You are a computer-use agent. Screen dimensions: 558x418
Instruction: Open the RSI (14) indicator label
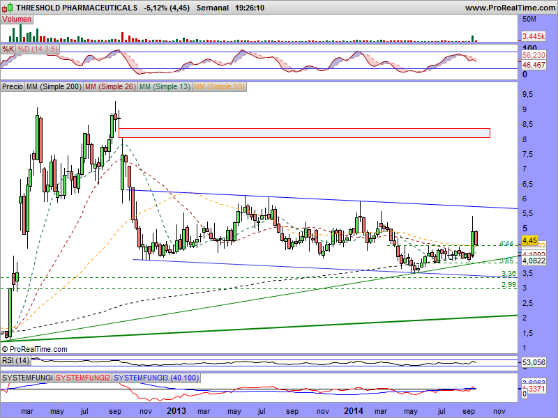pos(15,360)
